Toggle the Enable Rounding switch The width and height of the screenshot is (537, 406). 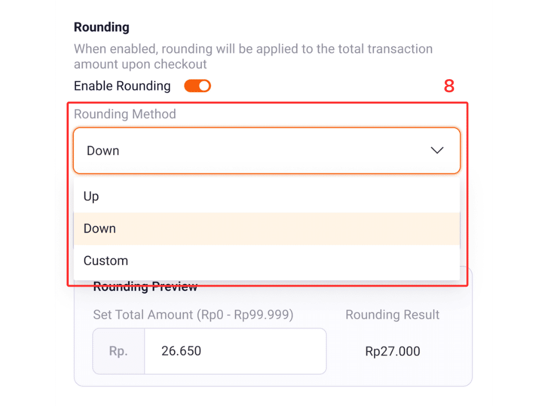197,86
